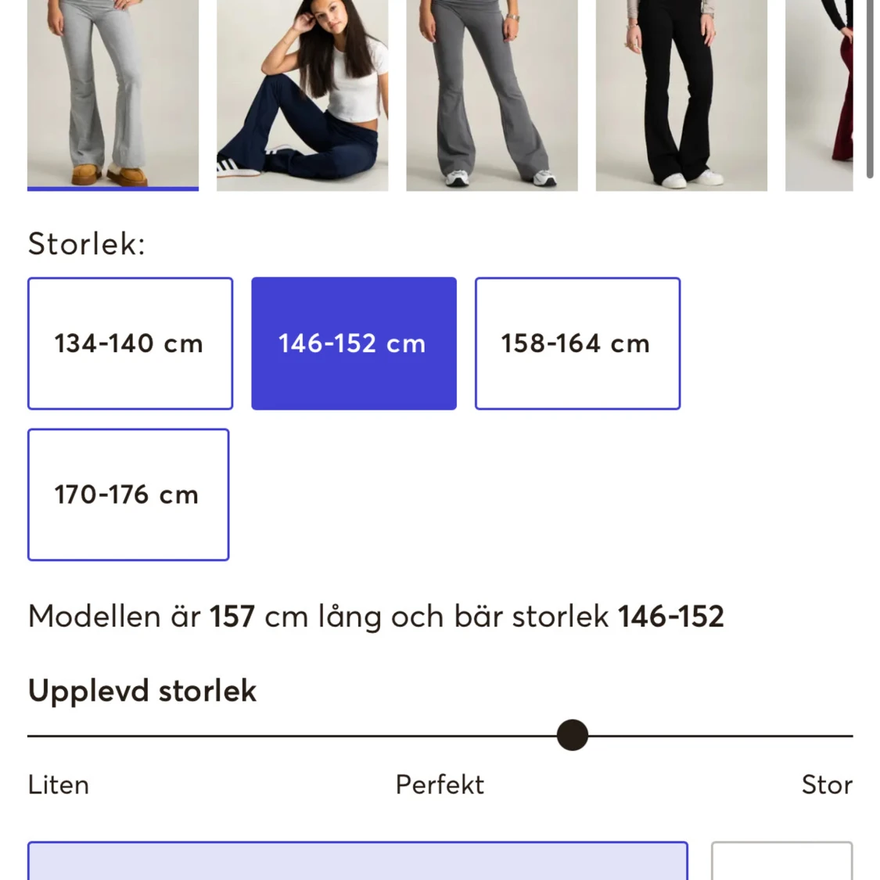Choose size 158-164 cm
This screenshot has width=880, height=880.
pos(577,343)
